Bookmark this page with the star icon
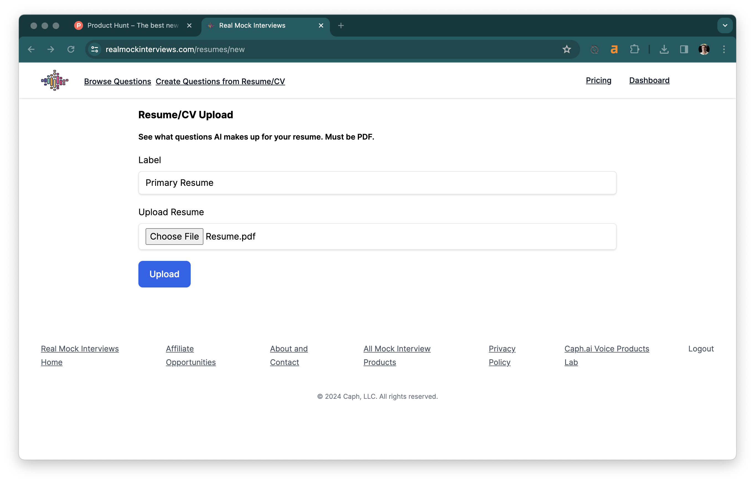 566,49
